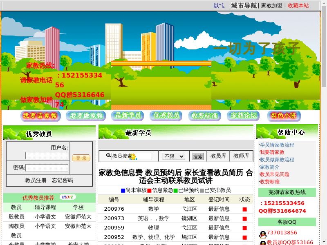Open 教员做家教流程 help link

(x=277, y=160)
